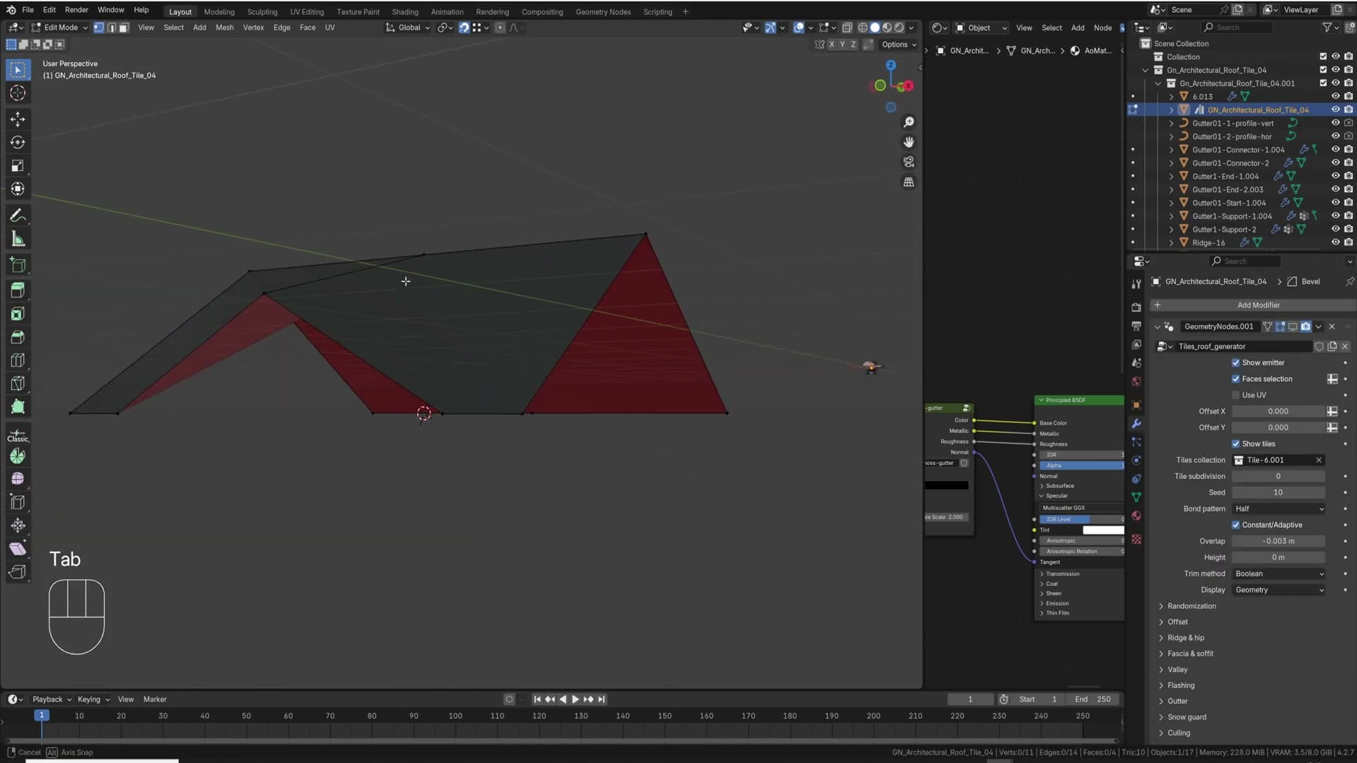Select the Measure tool
This screenshot has height=763, width=1357.
18,239
